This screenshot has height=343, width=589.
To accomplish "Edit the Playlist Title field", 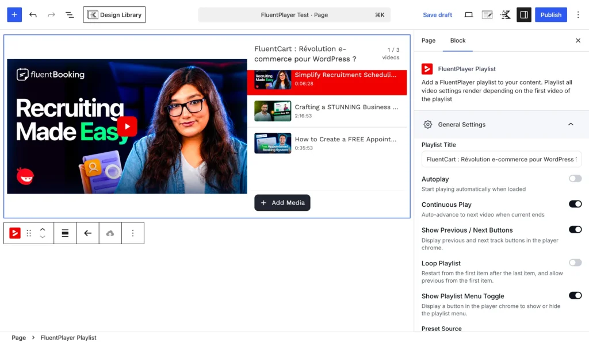I will 501,159.
